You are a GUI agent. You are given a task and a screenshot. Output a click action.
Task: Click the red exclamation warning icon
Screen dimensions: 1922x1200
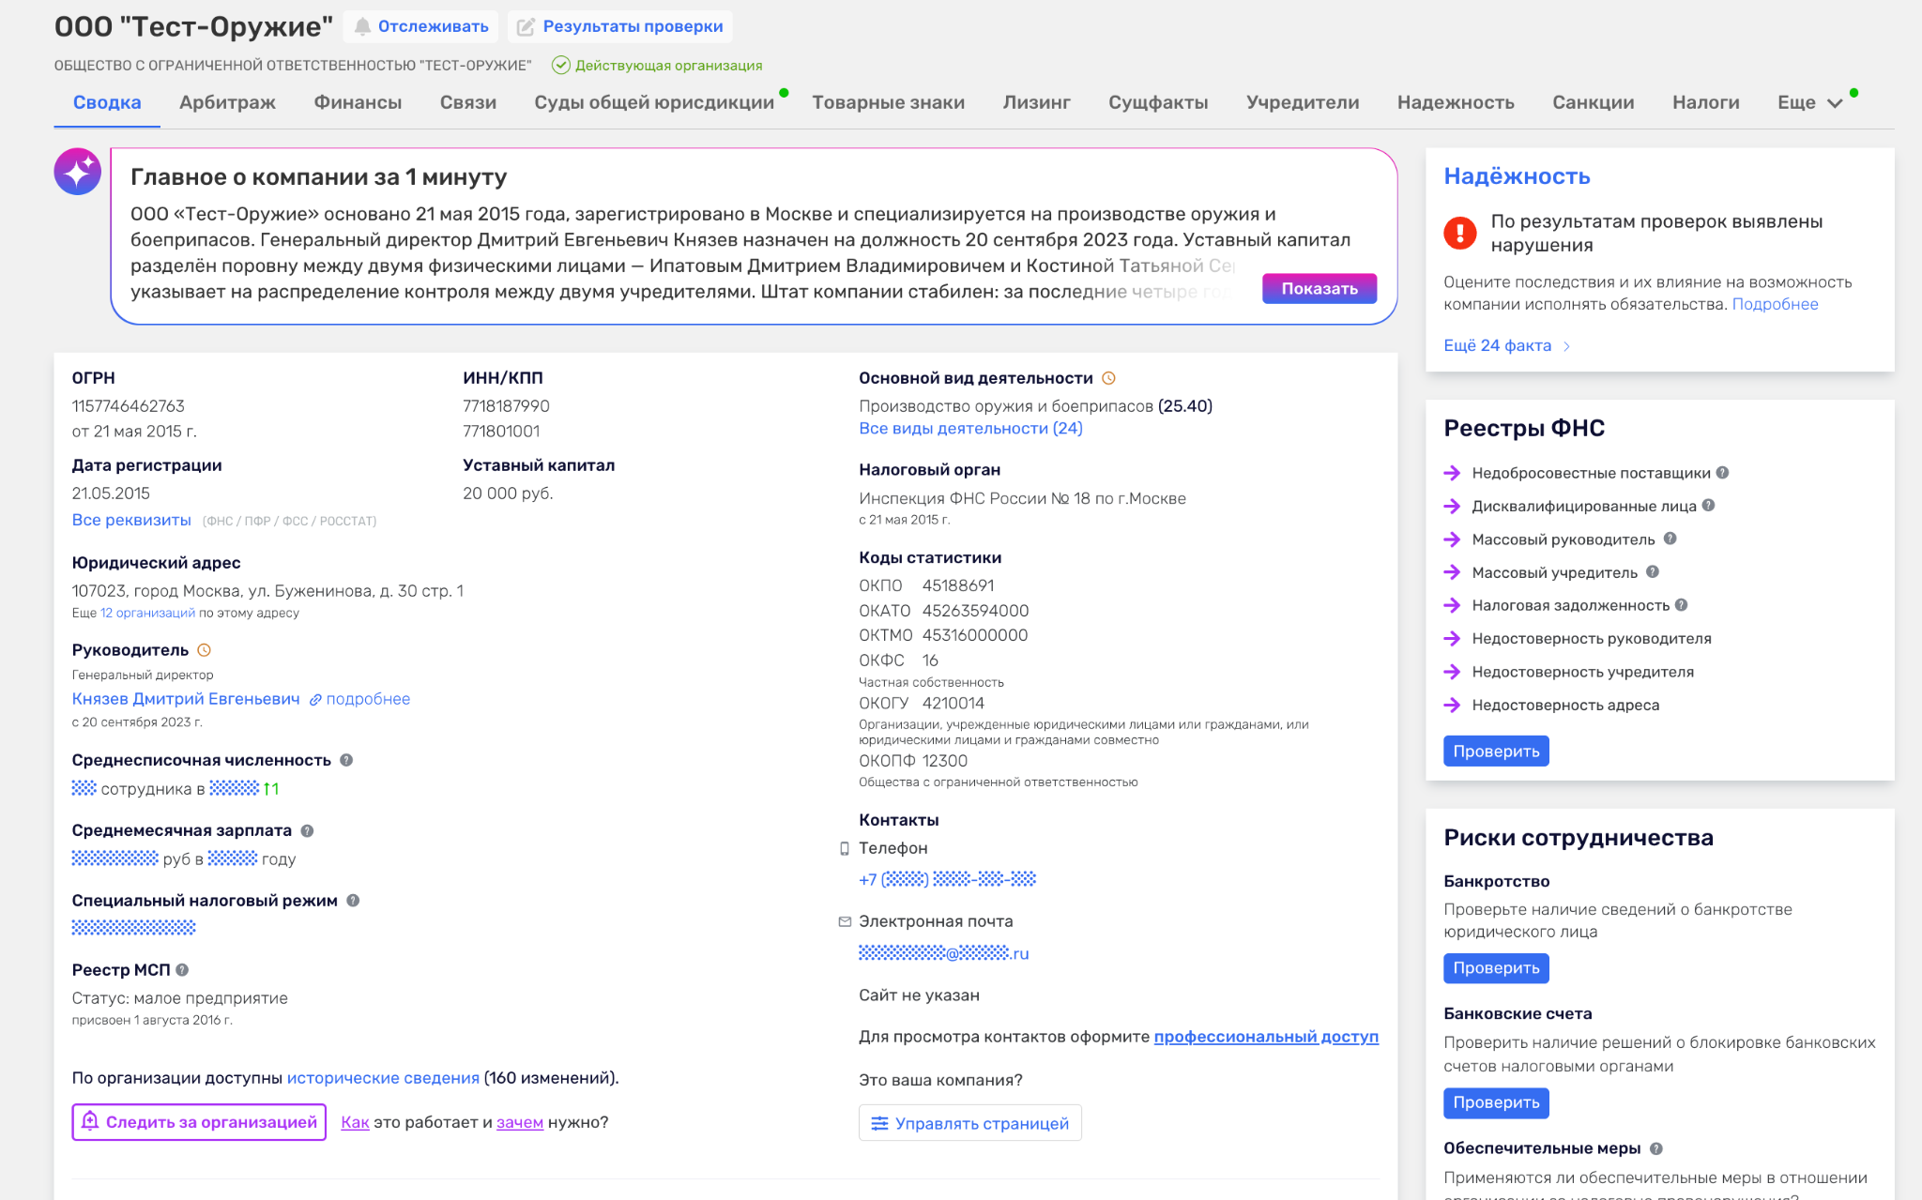1460,232
